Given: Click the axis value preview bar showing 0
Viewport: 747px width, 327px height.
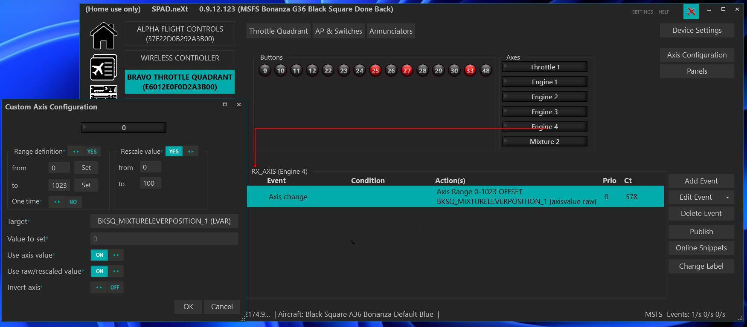Looking at the screenshot, I should coord(124,127).
